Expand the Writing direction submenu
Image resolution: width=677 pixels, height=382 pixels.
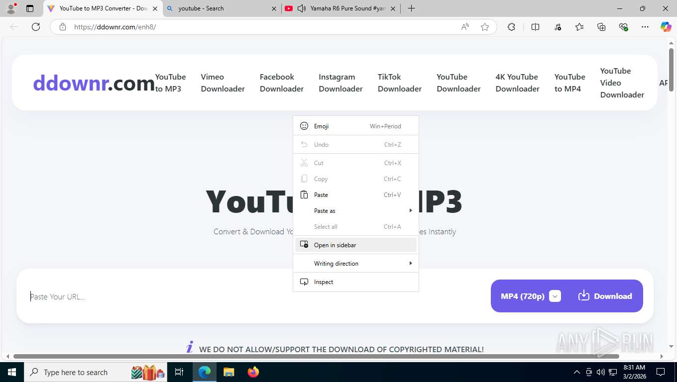pyautogui.click(x=356, y=264)
